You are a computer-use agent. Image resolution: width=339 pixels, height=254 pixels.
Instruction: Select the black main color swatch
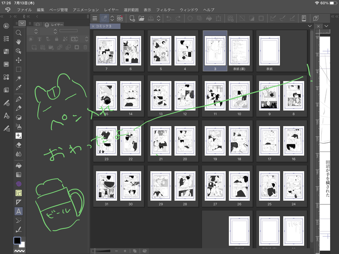point(17,240)
